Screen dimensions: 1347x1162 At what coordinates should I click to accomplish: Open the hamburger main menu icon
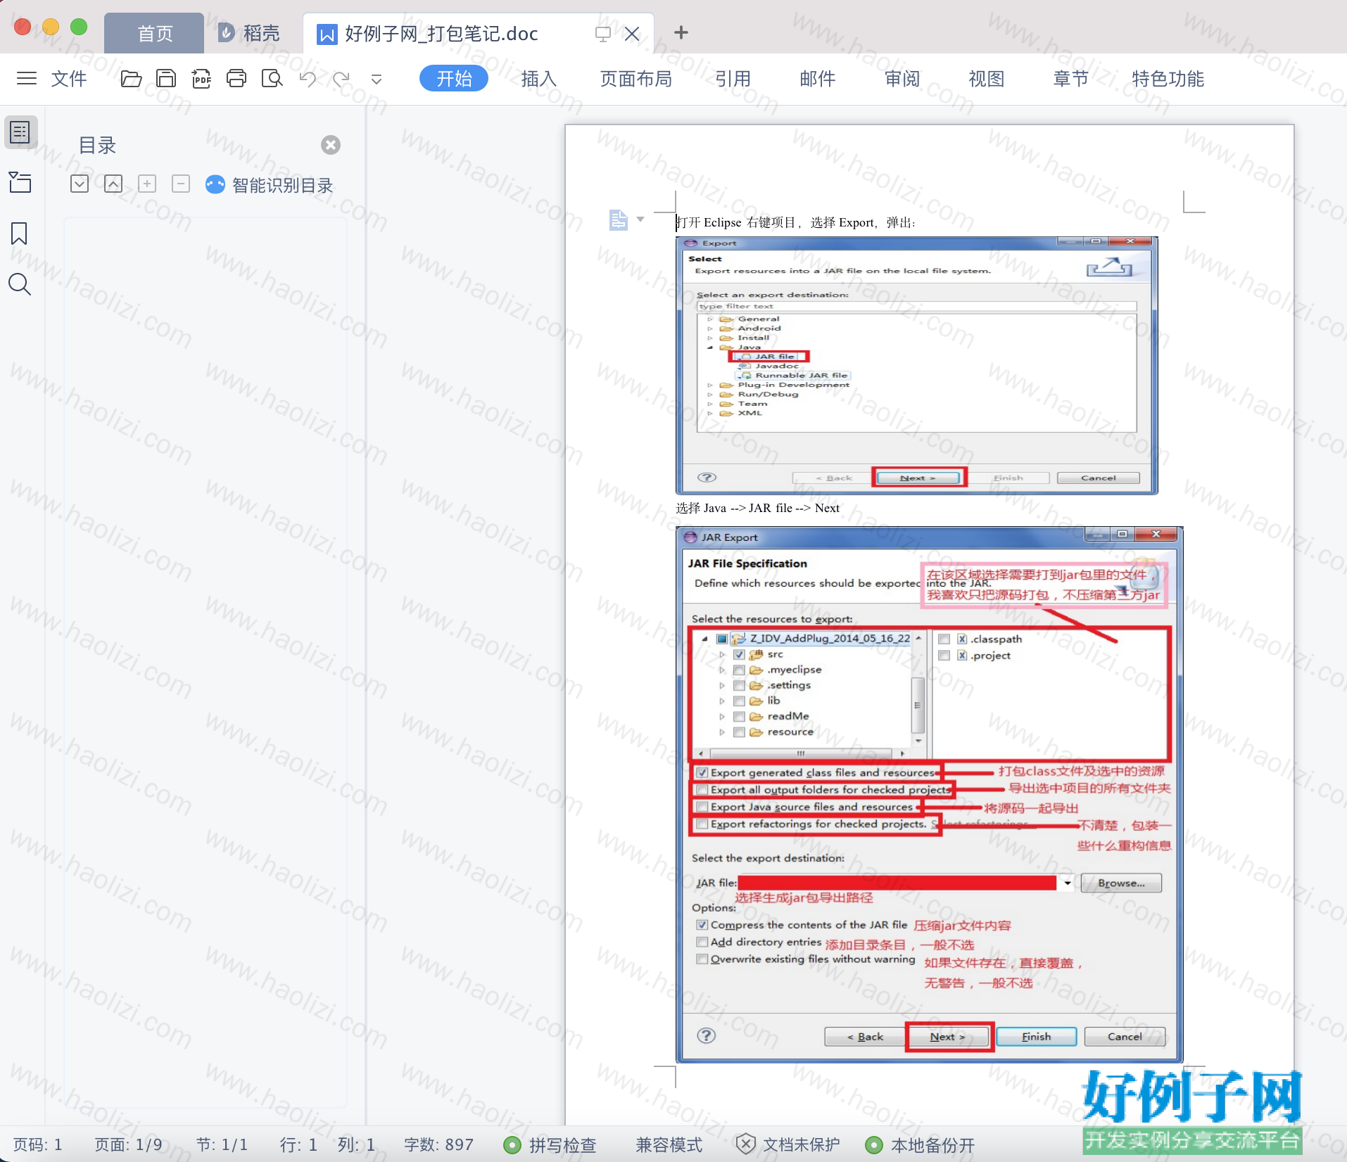coord(27,78)
